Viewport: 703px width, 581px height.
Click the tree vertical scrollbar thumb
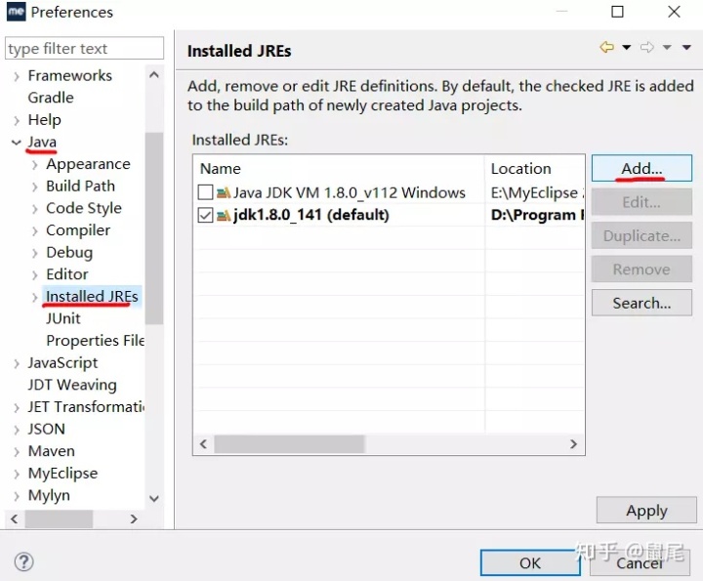154,228
